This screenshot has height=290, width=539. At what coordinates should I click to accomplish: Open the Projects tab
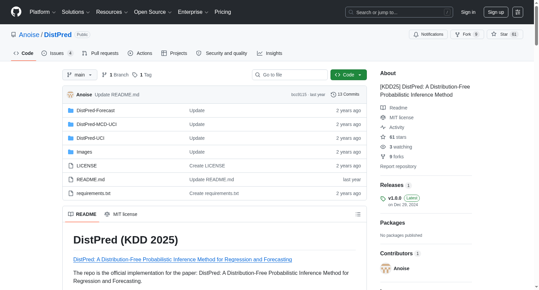pyautogui.click(x=174, y=53)
